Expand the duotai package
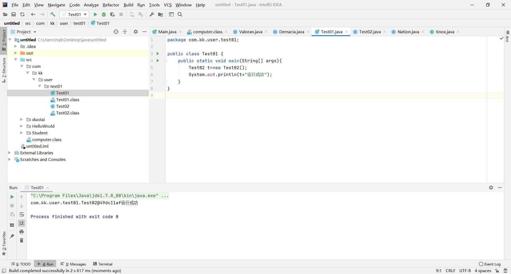Image resolution: width=511 pixels, height=274 pixels. [22, 119]
